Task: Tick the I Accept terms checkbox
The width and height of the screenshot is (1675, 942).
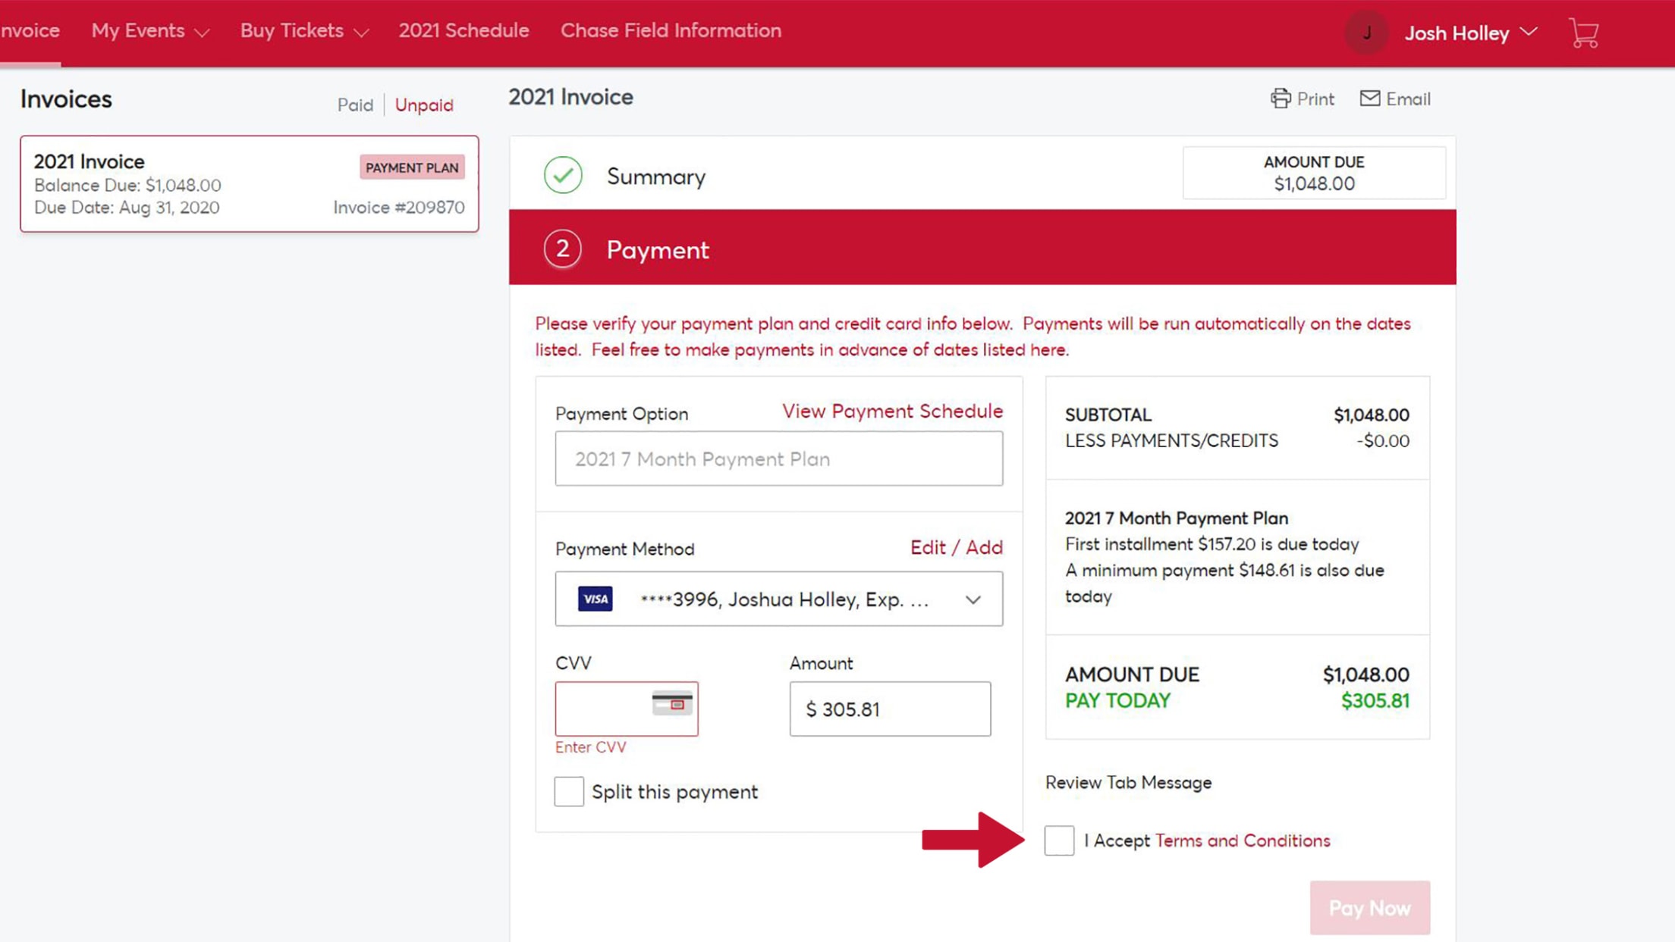Action: [1059, 840]
